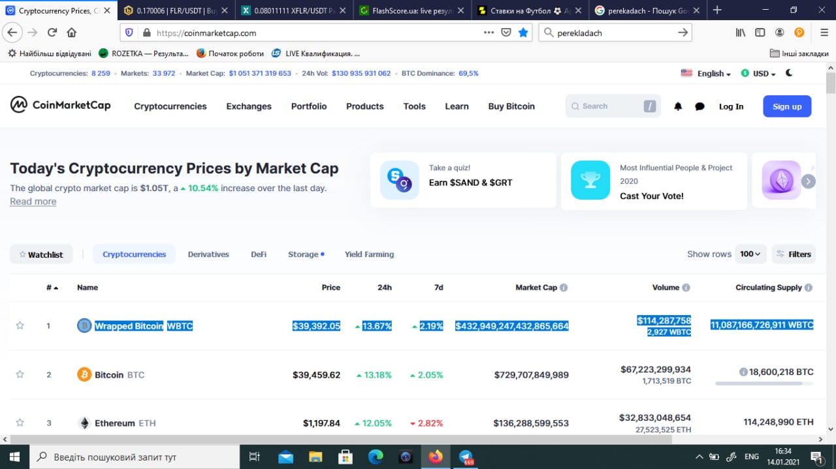Click the Wrapped Bitcoin coin icon
The height and width of the screenshot is (469, 836).
click(x=84, y=325)
